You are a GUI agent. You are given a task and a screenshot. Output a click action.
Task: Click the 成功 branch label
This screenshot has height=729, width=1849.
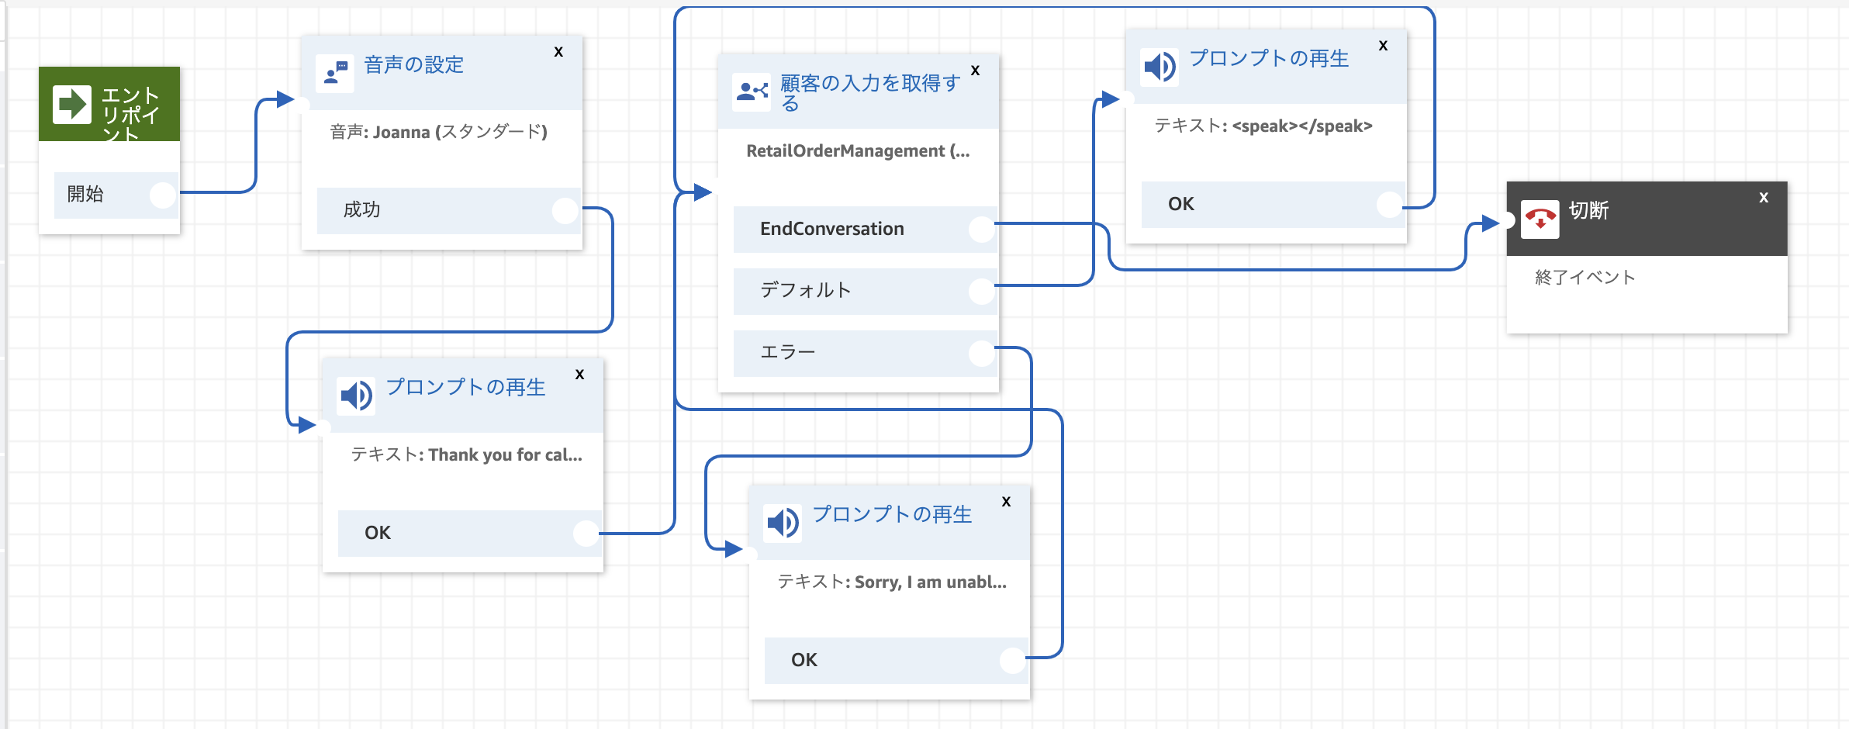361,209
